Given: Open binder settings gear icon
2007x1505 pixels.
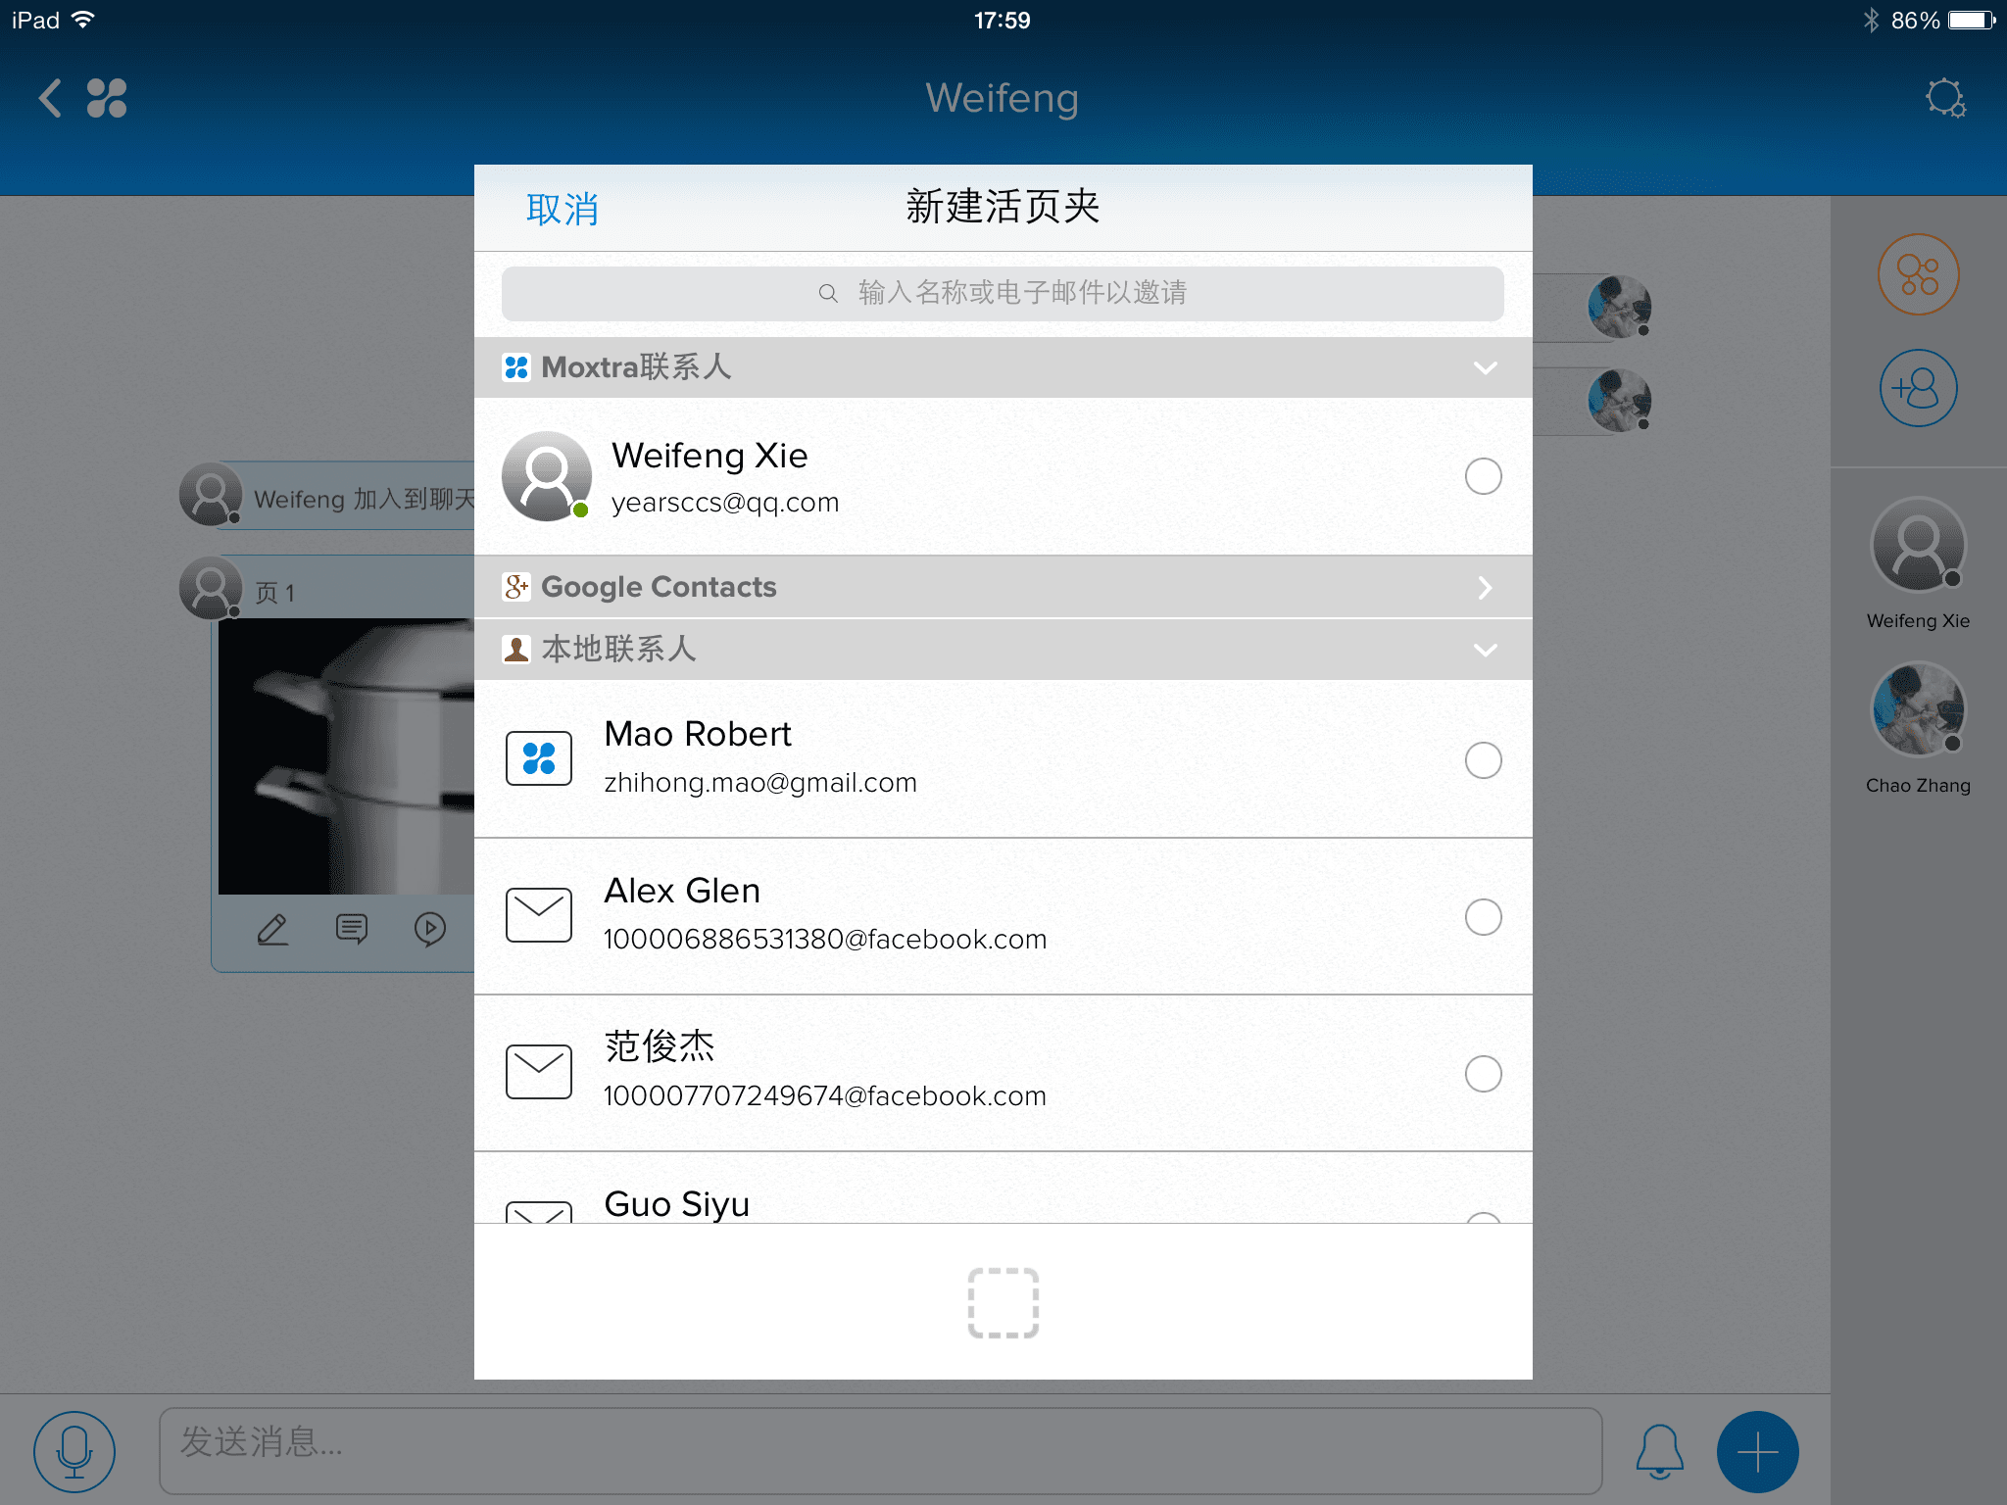Looking at the screenshot, I should click(1945, 98).
